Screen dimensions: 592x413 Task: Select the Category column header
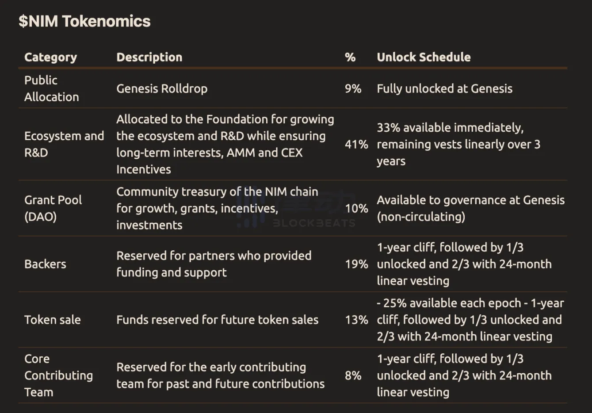click(x=50, y=57)
